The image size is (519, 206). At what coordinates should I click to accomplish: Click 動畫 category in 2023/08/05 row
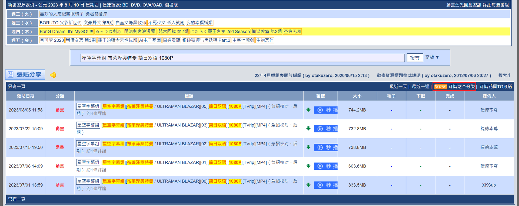pyautogui.click(x=60, y=110)
